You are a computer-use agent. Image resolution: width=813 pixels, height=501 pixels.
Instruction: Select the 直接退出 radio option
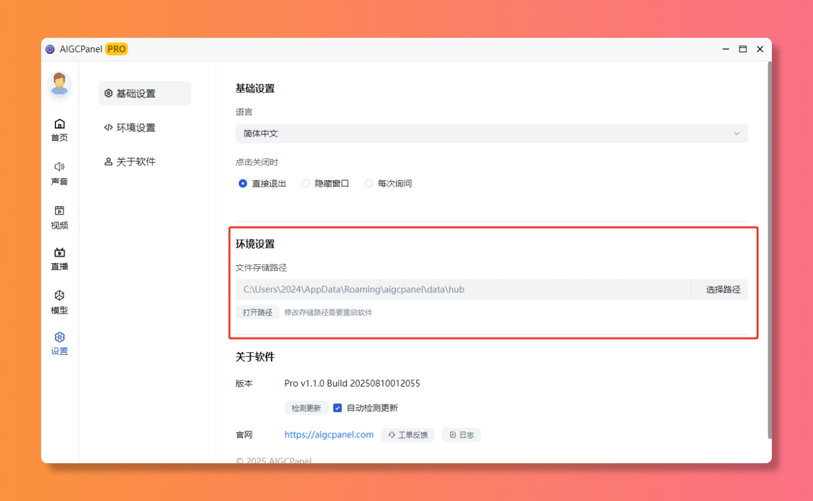243,184
